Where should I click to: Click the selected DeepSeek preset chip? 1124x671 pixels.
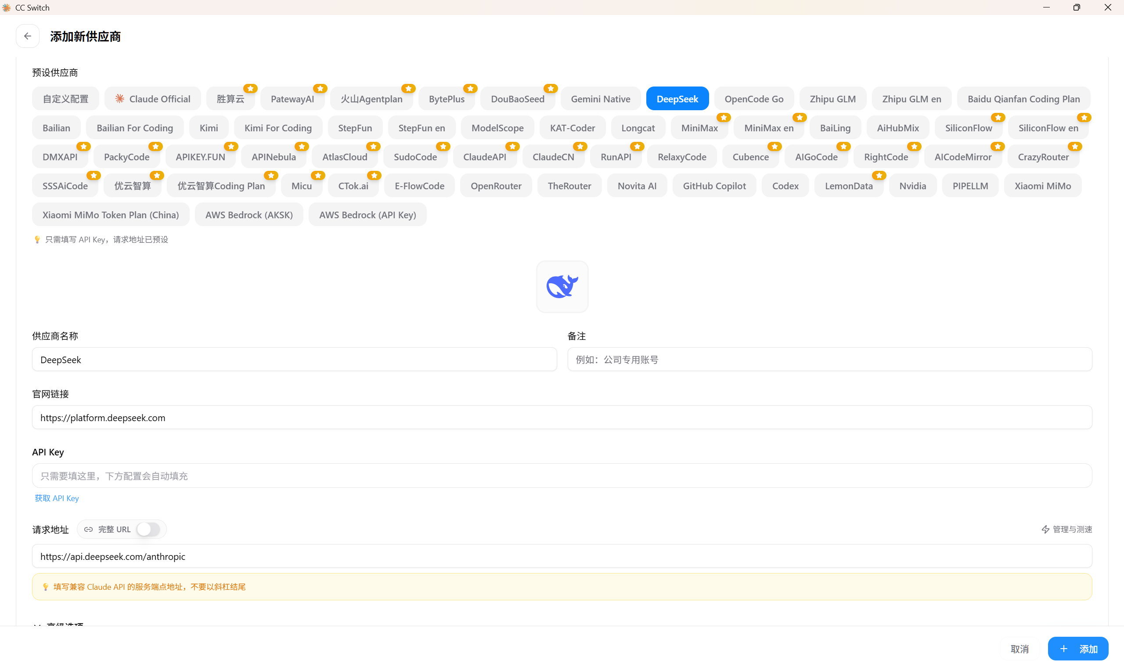click(677, 98)
